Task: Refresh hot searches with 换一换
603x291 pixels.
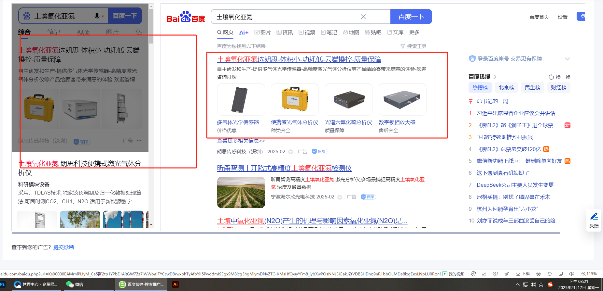Action: (560, 77)
